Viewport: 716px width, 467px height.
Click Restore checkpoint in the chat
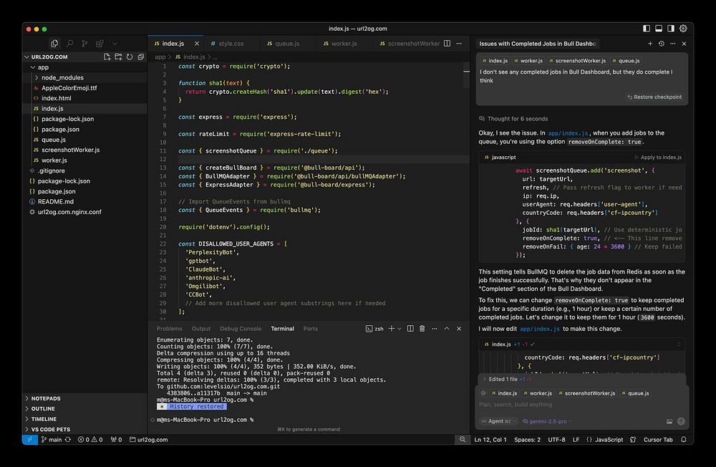(x=654, y=97)
